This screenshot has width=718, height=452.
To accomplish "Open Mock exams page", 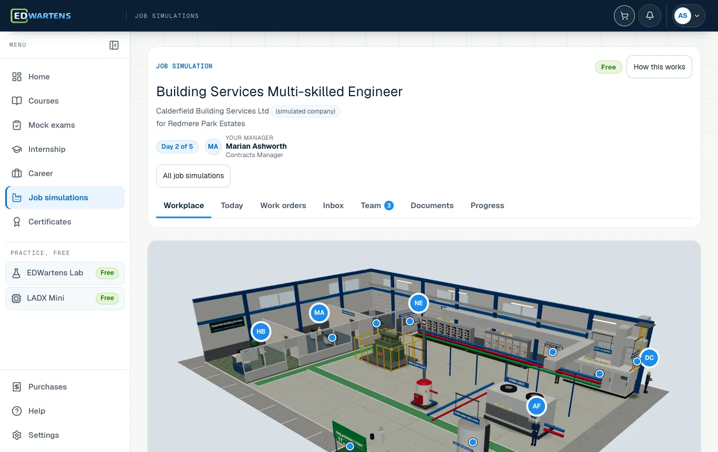I will tap(65, 125).
